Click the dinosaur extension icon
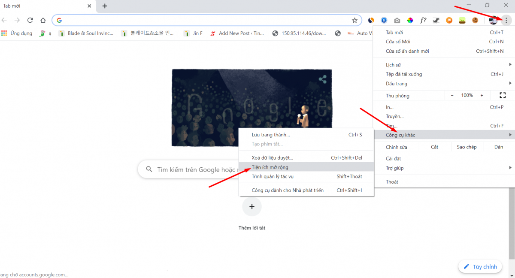The width and height of the screenshot is (515, 278). click(x=436, y=20)
